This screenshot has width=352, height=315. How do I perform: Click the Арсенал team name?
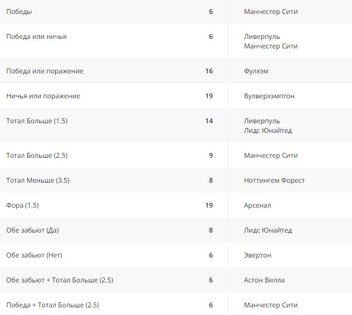click(x=258, y=205)
